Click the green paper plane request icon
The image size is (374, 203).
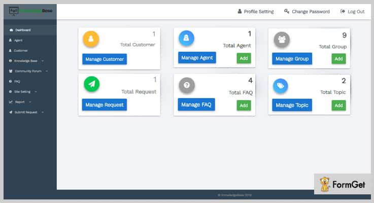click(x=91, y=84)
